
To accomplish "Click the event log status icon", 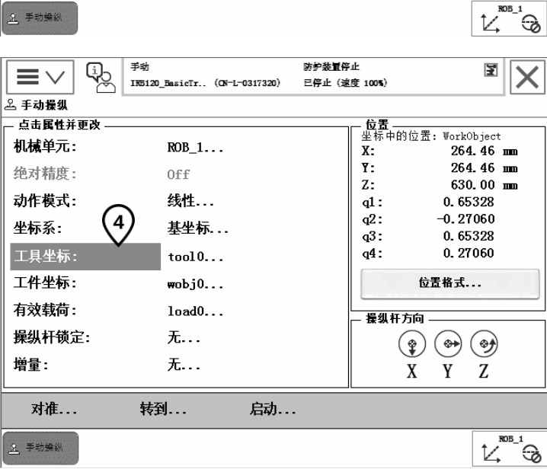I will [x=491, y=70].
